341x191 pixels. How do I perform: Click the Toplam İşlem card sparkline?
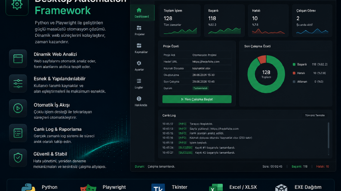(180, 31)
